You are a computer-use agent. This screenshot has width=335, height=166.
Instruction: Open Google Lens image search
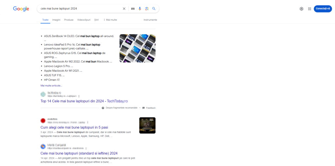(x=147, y=9)
